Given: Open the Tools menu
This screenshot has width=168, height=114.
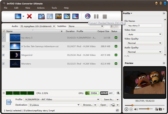Looking at the screenshot, I should click(x=54, y=8).
